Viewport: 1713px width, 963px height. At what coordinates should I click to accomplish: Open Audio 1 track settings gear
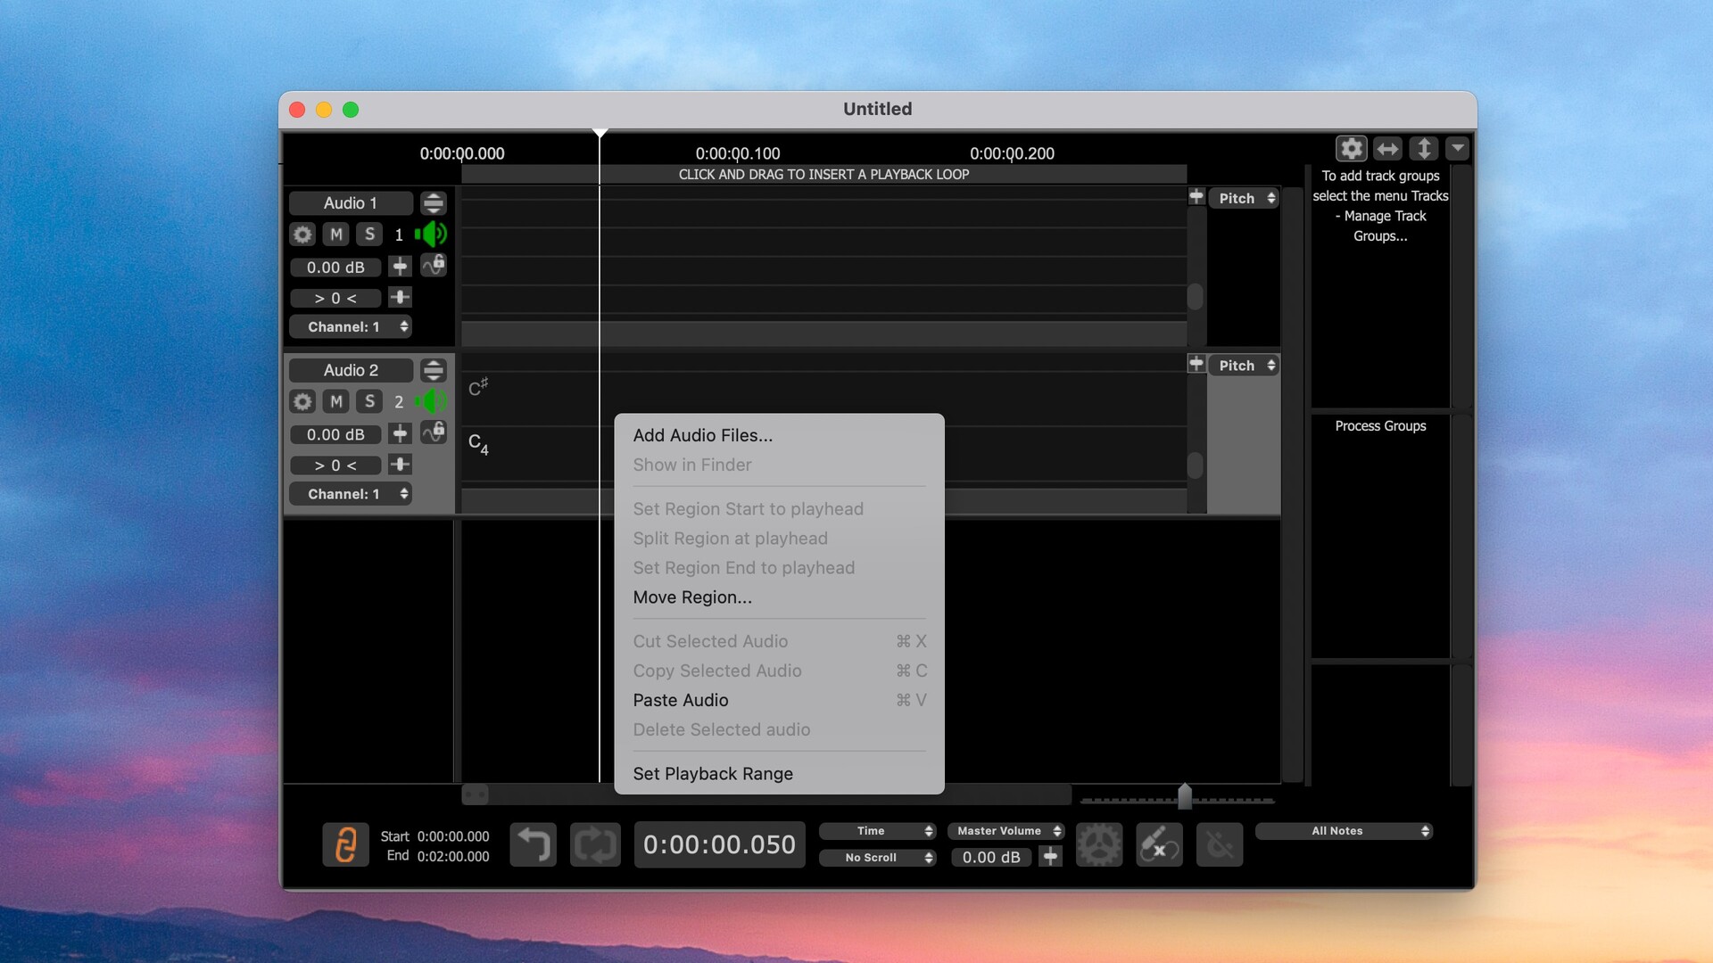(x=302, y=235)
